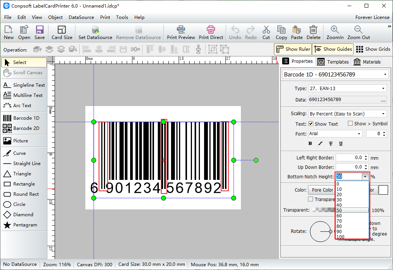Select the Barcode 2D tool
Viewport: 393px width, 270px height.
point(24,128)
